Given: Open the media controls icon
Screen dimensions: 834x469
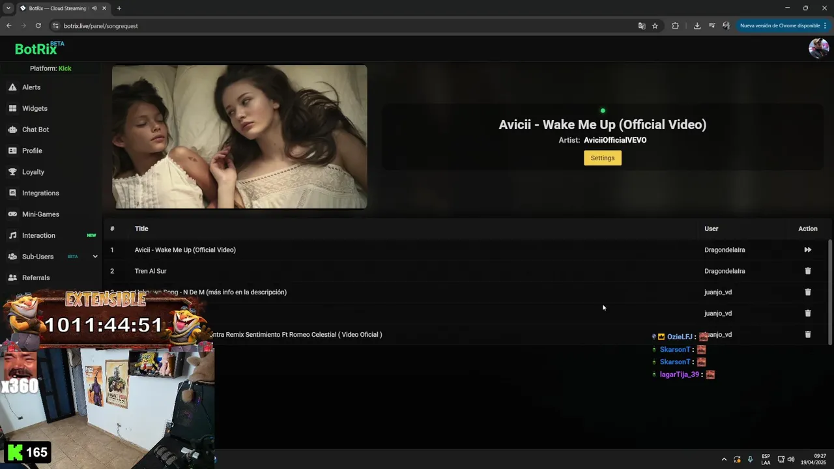Looking at the screenshot, I should pyautogui.click(x=712, y=26).
